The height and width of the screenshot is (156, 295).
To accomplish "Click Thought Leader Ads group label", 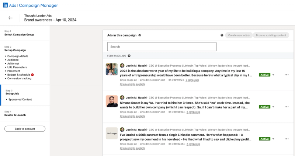I will (x=38, y=15).
